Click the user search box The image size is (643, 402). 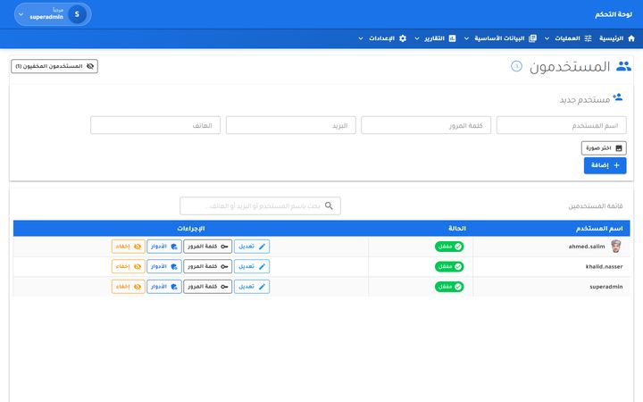(x=260, y=205)
